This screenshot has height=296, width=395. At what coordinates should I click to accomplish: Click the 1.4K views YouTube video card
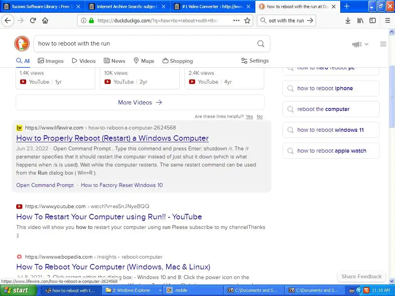tap(56, 78)
